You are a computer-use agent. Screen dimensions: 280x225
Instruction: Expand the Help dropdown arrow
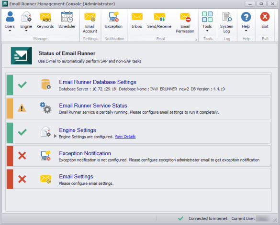tap(246, 31)
